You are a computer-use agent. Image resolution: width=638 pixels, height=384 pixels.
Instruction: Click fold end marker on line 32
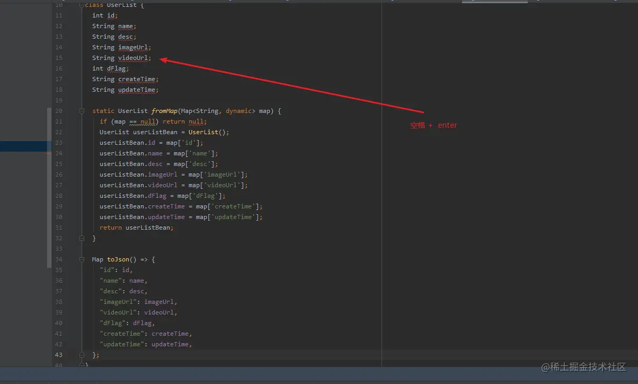point(82,238)
